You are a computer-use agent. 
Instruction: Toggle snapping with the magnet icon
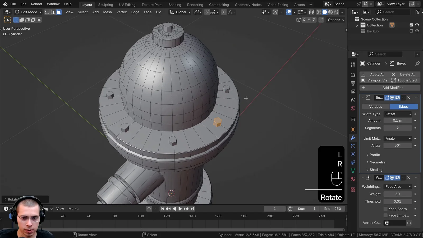(x=206, y=12)
